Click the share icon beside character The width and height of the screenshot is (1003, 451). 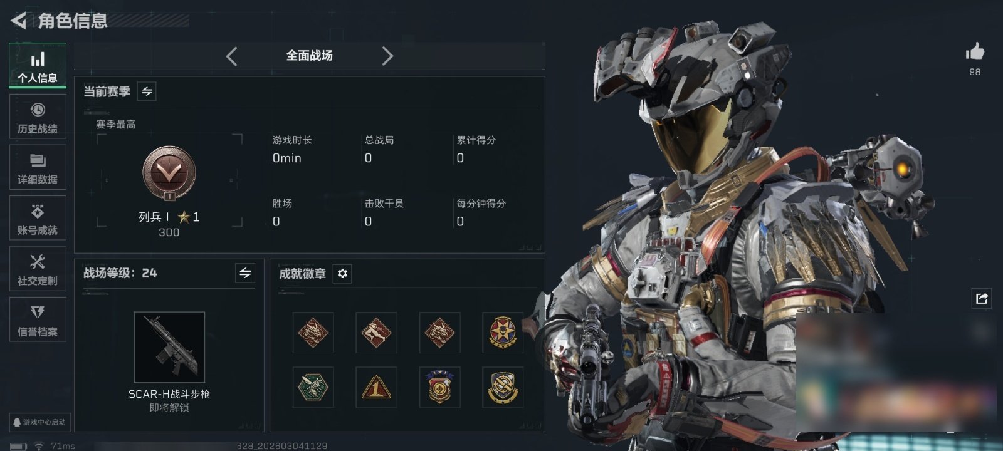point(982,298)
